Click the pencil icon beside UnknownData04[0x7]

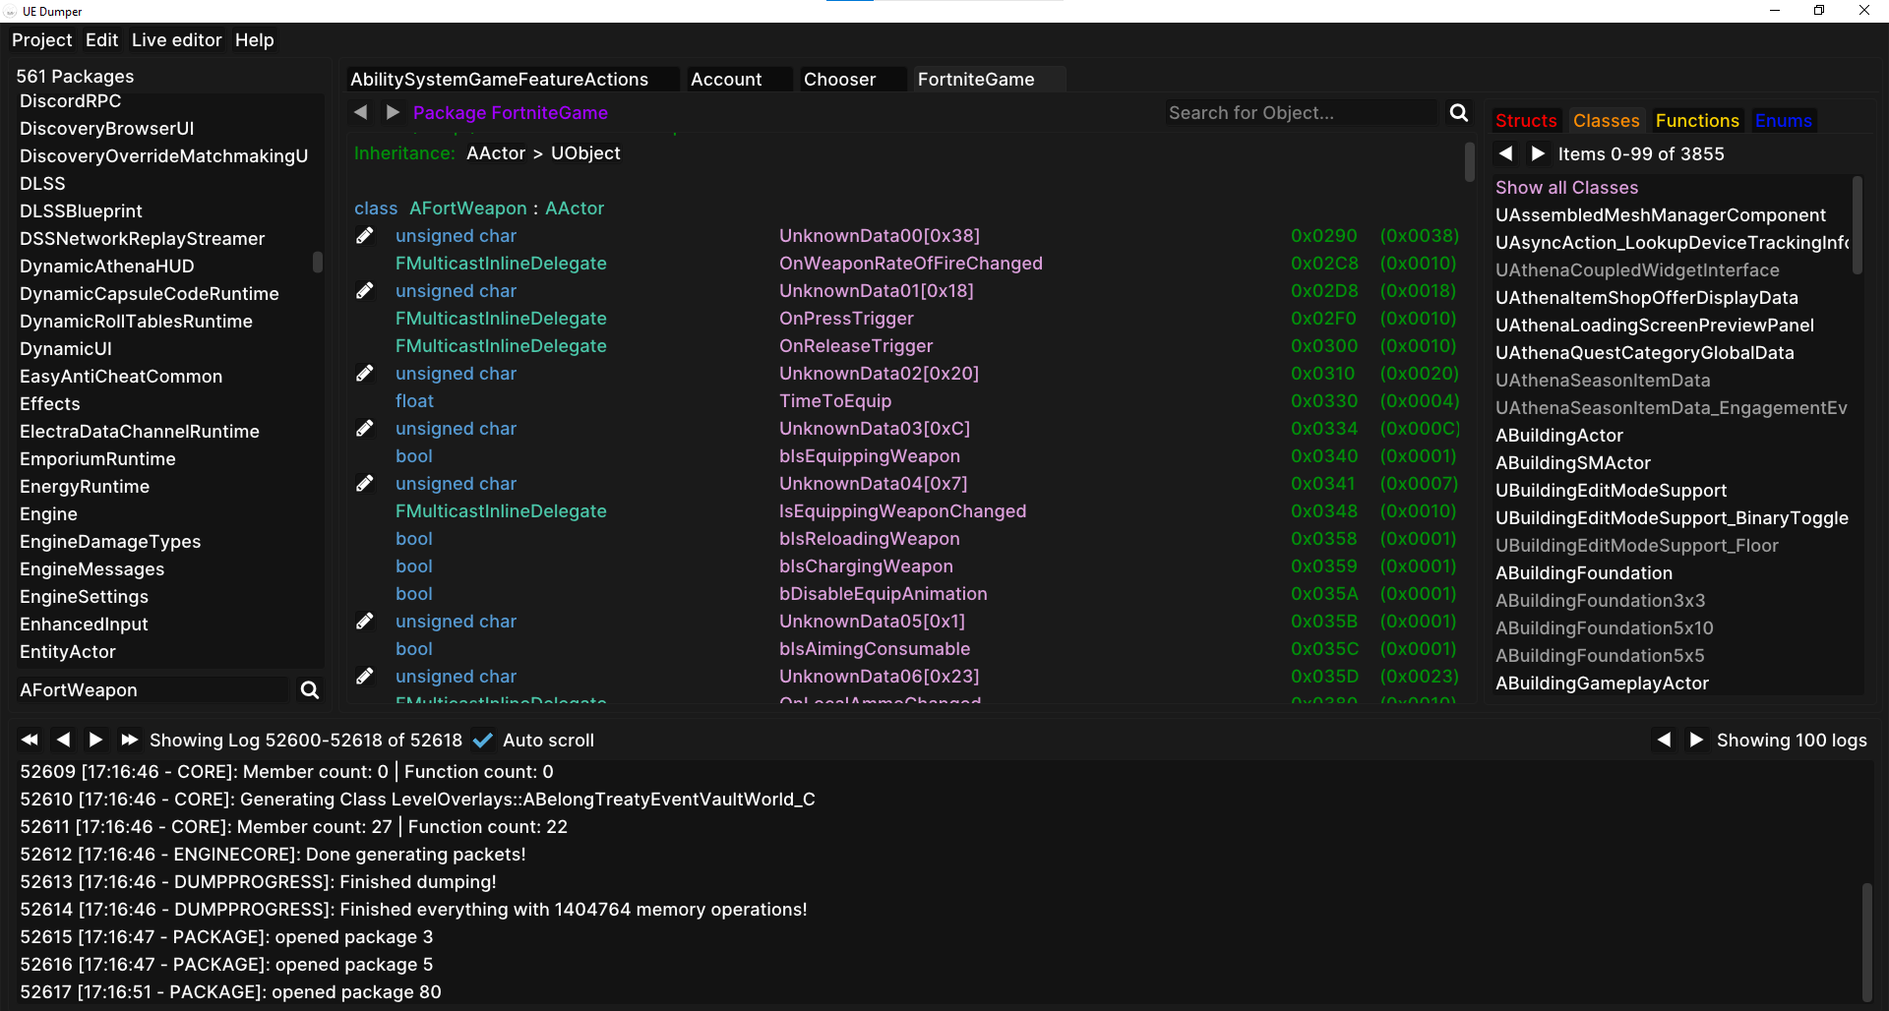365,483
